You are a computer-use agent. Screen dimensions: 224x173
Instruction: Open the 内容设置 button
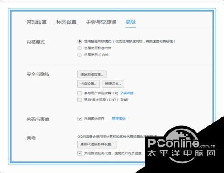click(88, 84)
